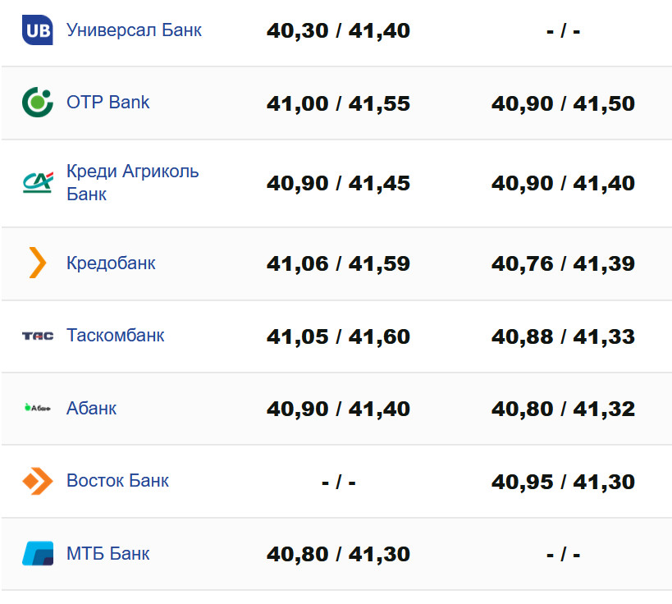Viewport: 672px width, 604px height.
Task: Open the OTP Bank link
Action: [x=108, y=103]
